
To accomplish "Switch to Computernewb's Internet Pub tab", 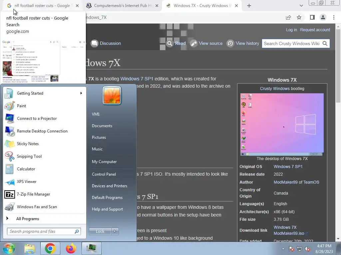I will [x=123, y=6].
